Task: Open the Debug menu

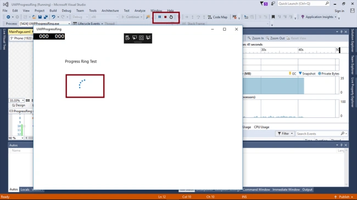Action: coord(66,10)
